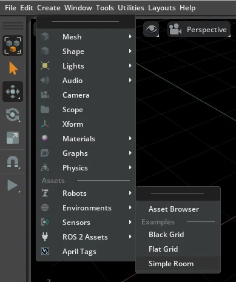Expand the Audio submenu arrow
Image resolution: width=236 pixels, height=282 pixels.
click(130, 80)
